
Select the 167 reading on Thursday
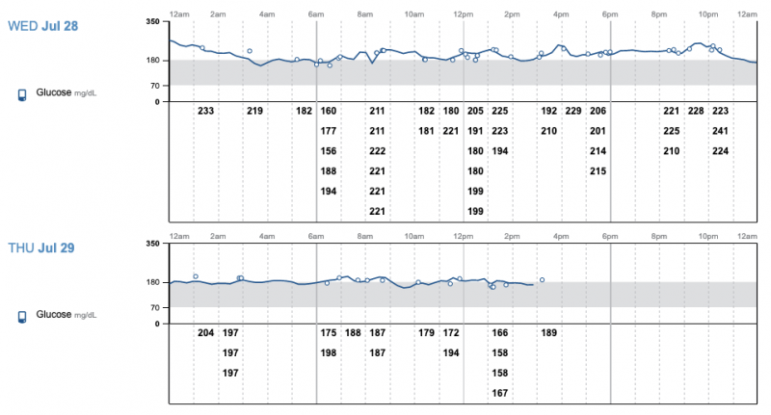pos(499,393)
